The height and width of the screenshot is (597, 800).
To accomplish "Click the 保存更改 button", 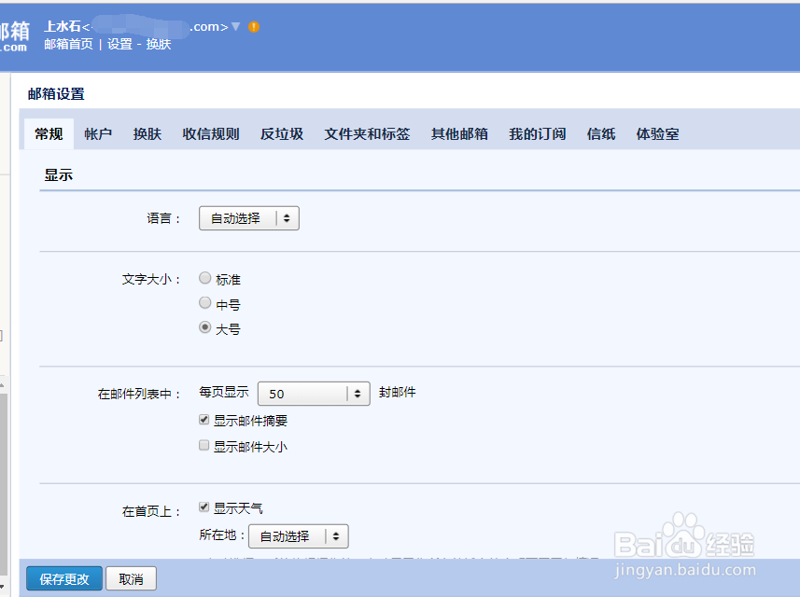I will click(64, 578).
